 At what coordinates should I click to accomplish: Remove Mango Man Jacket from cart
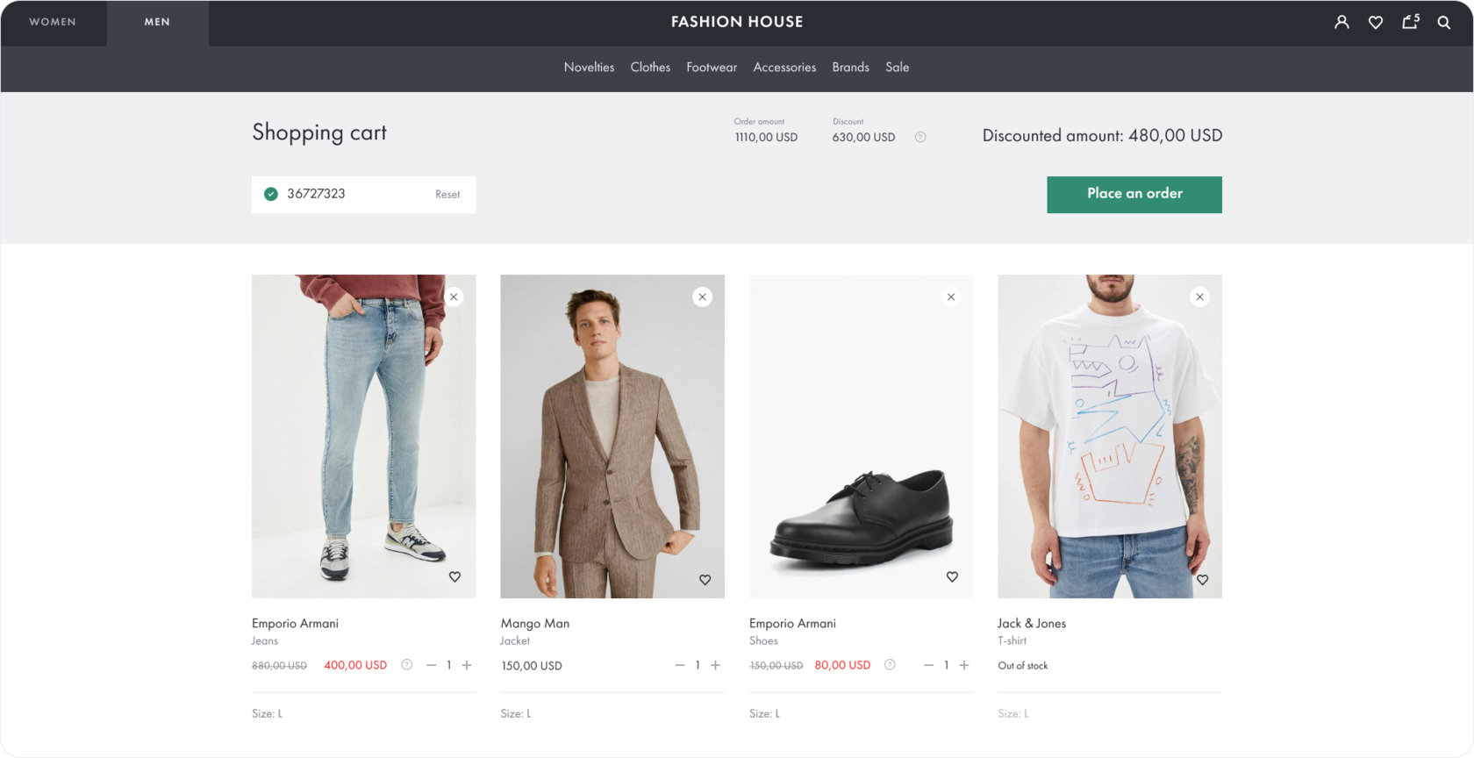702,297
